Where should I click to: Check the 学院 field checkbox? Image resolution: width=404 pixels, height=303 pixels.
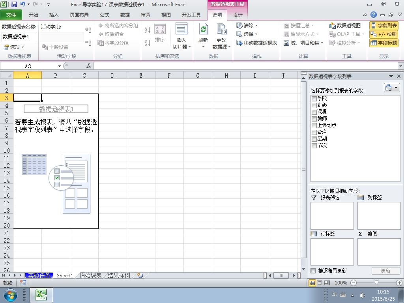[x=314, y=99]
